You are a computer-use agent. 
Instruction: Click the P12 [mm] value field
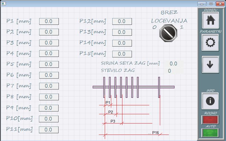(122, 21)
